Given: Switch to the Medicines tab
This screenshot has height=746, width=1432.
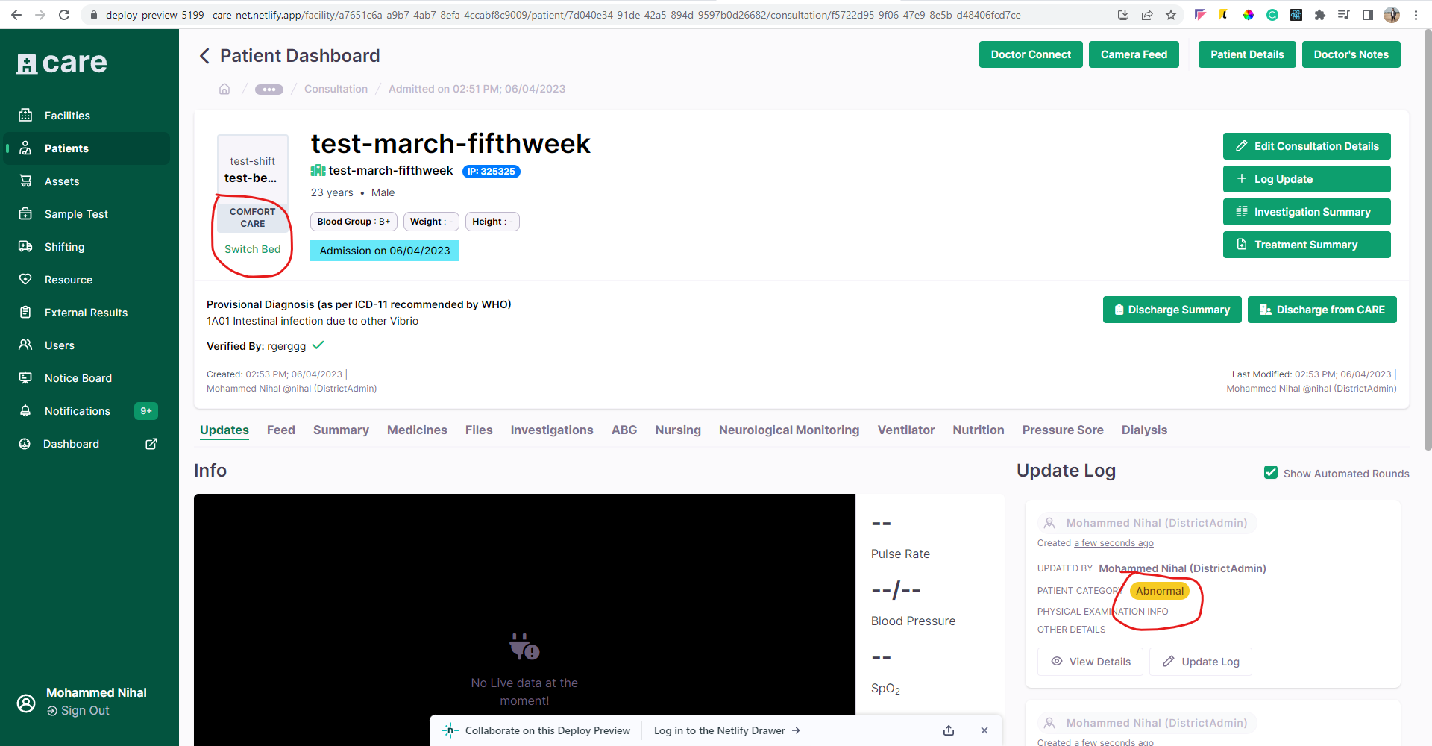Looking at the screenshot, I should pos(417,430).
